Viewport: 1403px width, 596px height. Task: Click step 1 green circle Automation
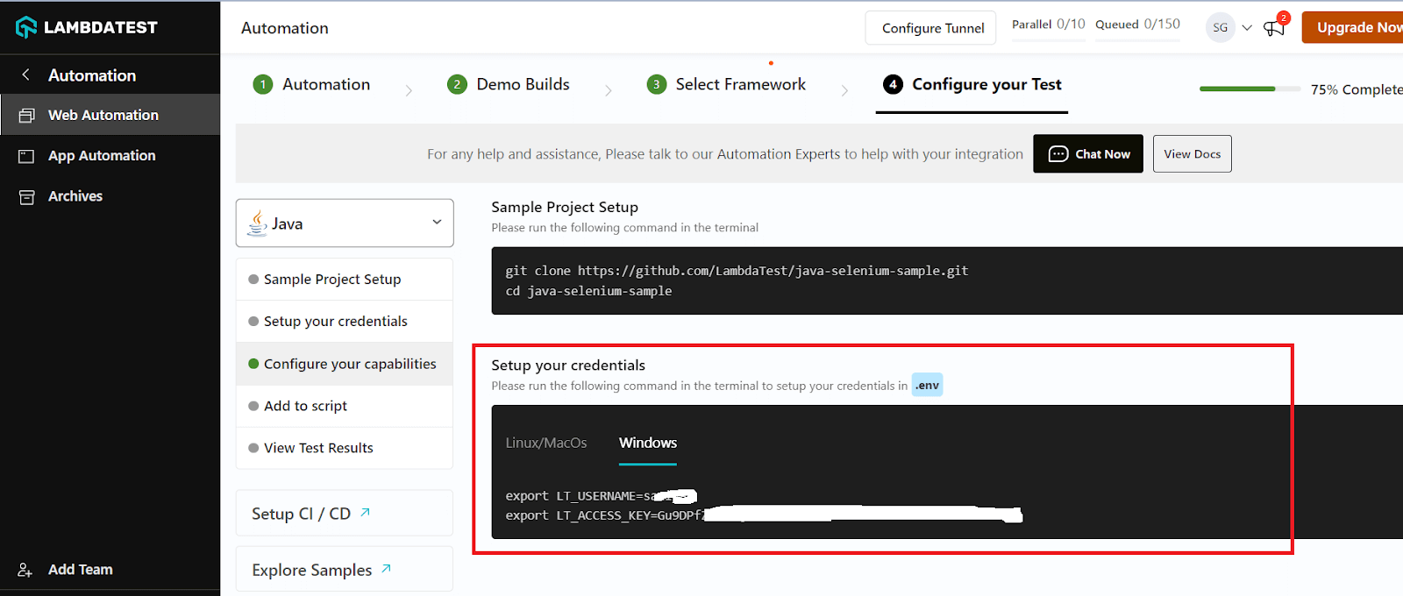point(262,84)
